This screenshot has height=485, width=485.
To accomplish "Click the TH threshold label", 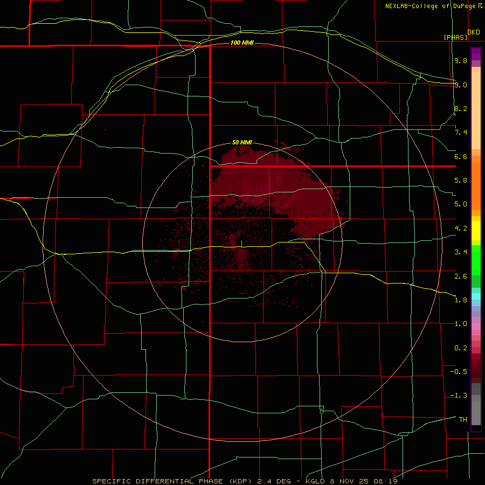I will click(x=463, y=420).
